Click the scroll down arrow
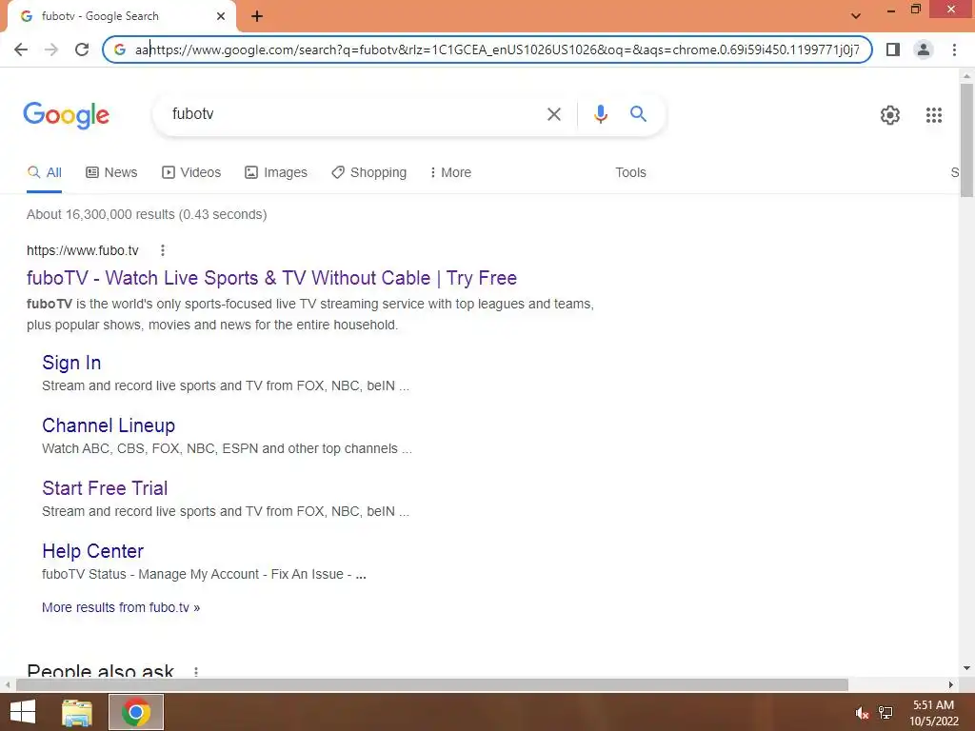 [966, 668]
